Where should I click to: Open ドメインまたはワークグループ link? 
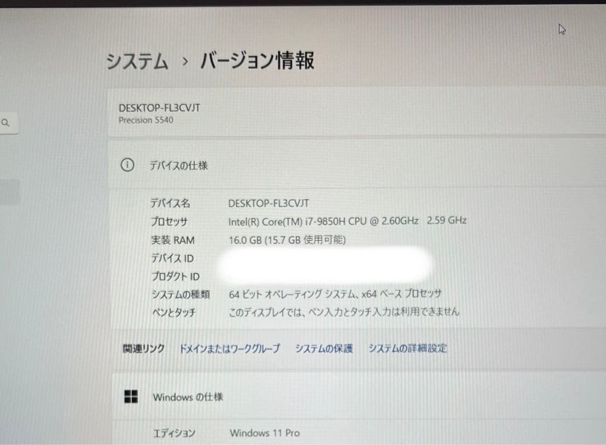point(229,349)
